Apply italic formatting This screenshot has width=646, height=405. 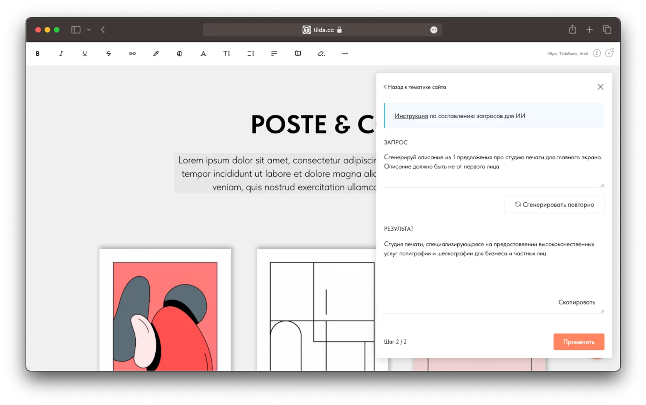point(61,54)
